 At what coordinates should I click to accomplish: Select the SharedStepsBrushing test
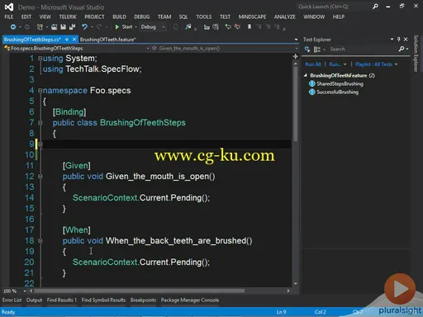(340, 83)
